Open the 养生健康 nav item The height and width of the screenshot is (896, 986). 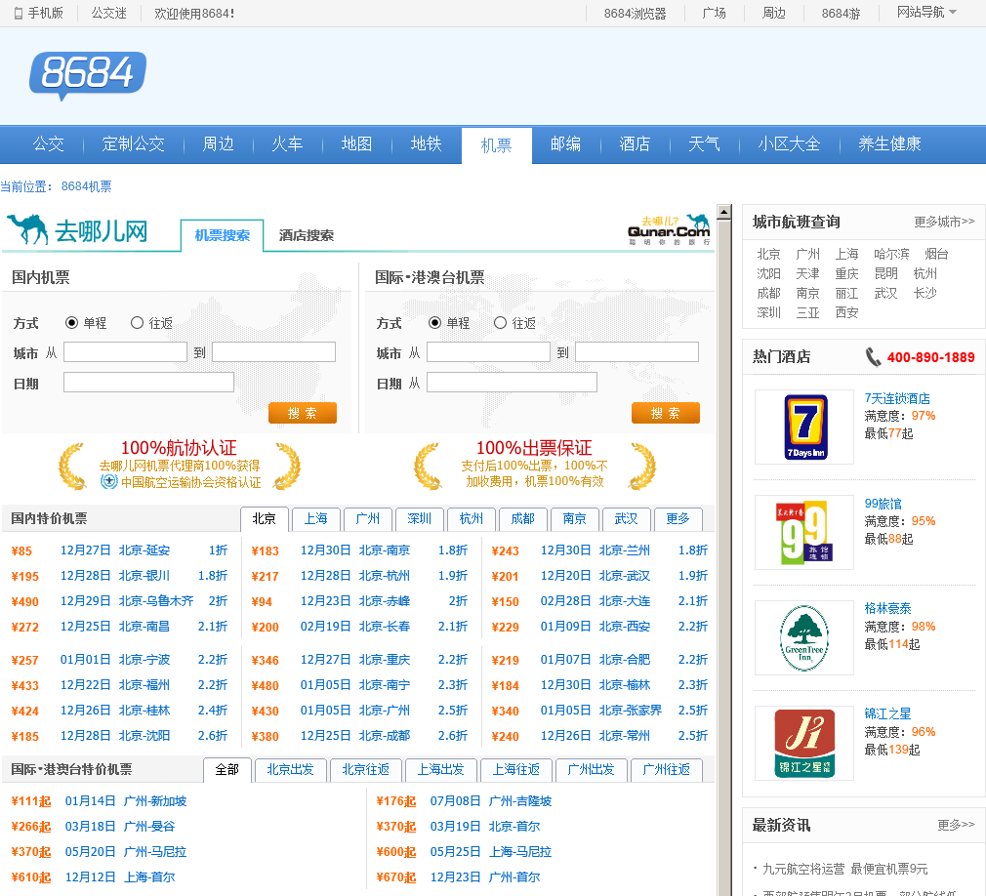click(x=889, y=144)
